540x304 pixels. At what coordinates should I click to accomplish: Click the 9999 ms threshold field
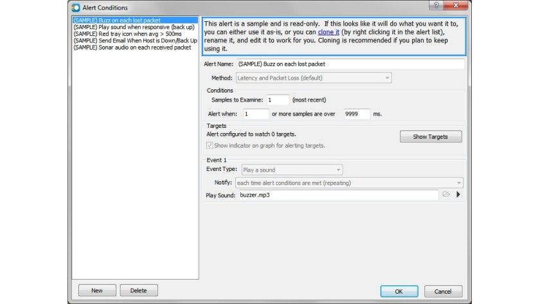[357, 114]
